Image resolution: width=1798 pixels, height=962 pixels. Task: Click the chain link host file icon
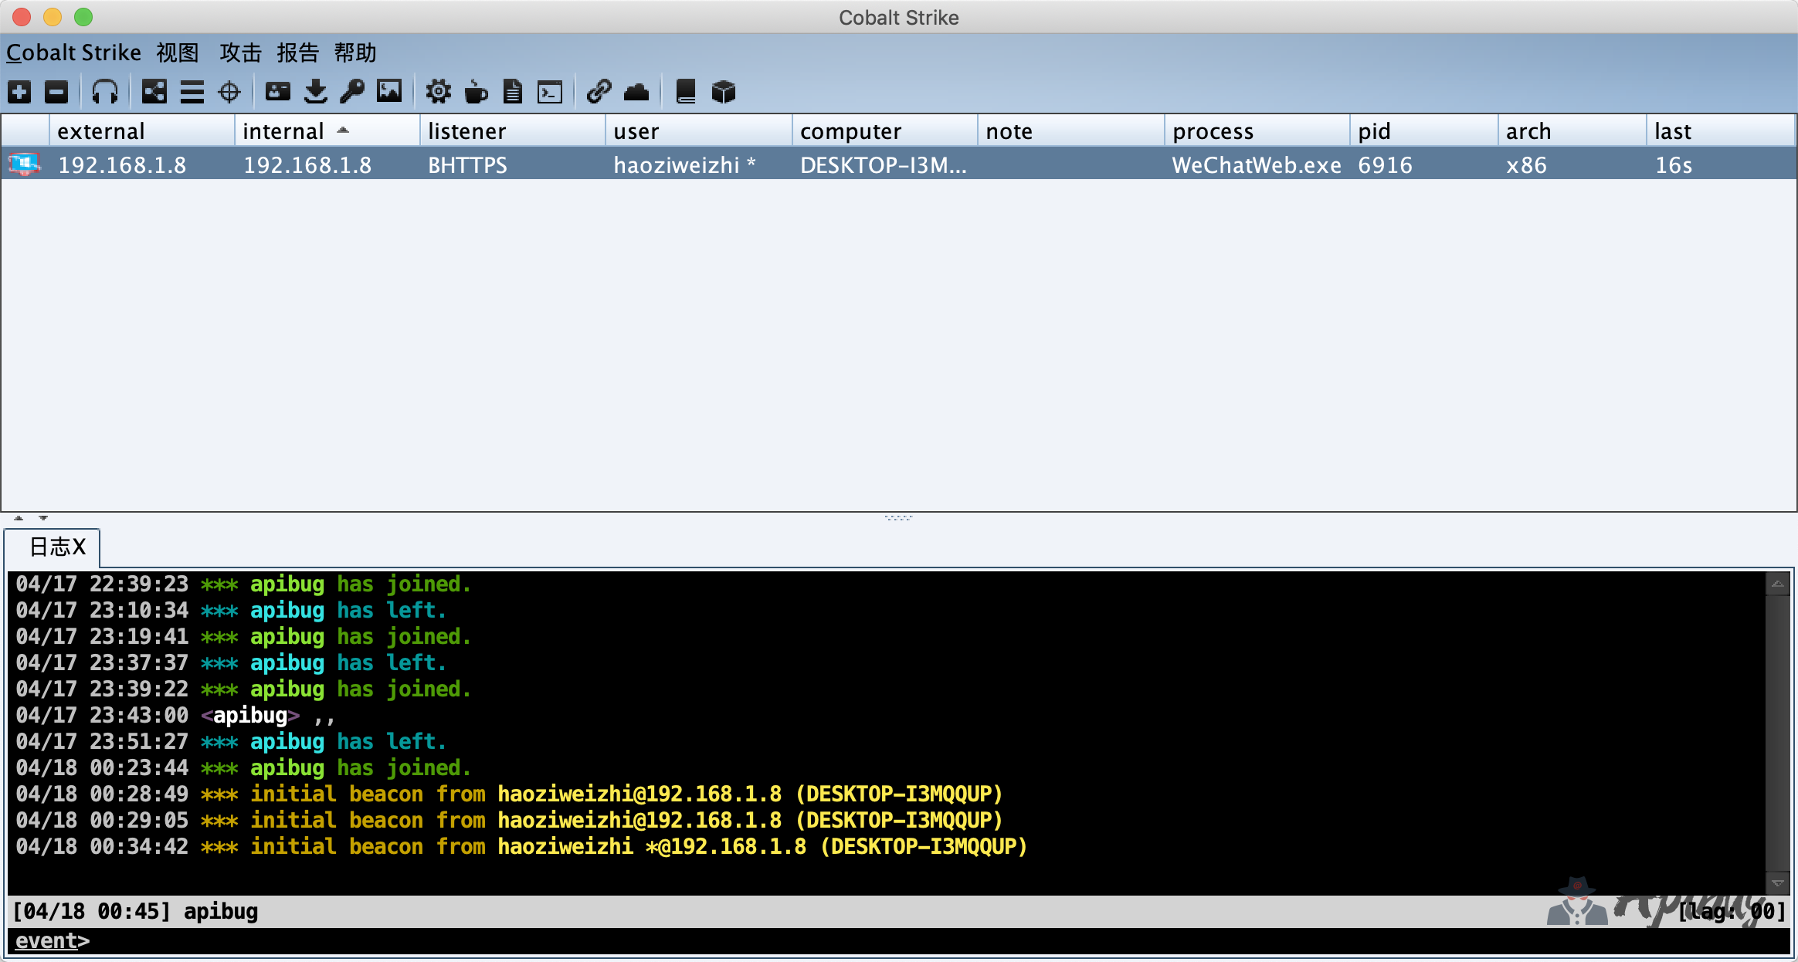click(x=599, y=92)
